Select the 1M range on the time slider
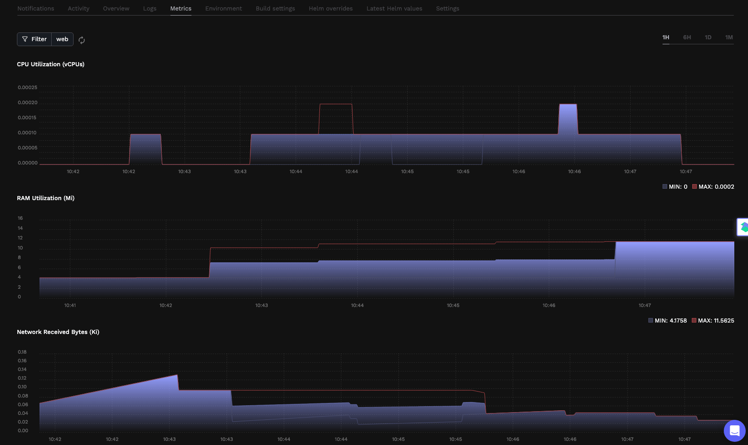This screenshot has height=445, width=748. tap(729, 37)
